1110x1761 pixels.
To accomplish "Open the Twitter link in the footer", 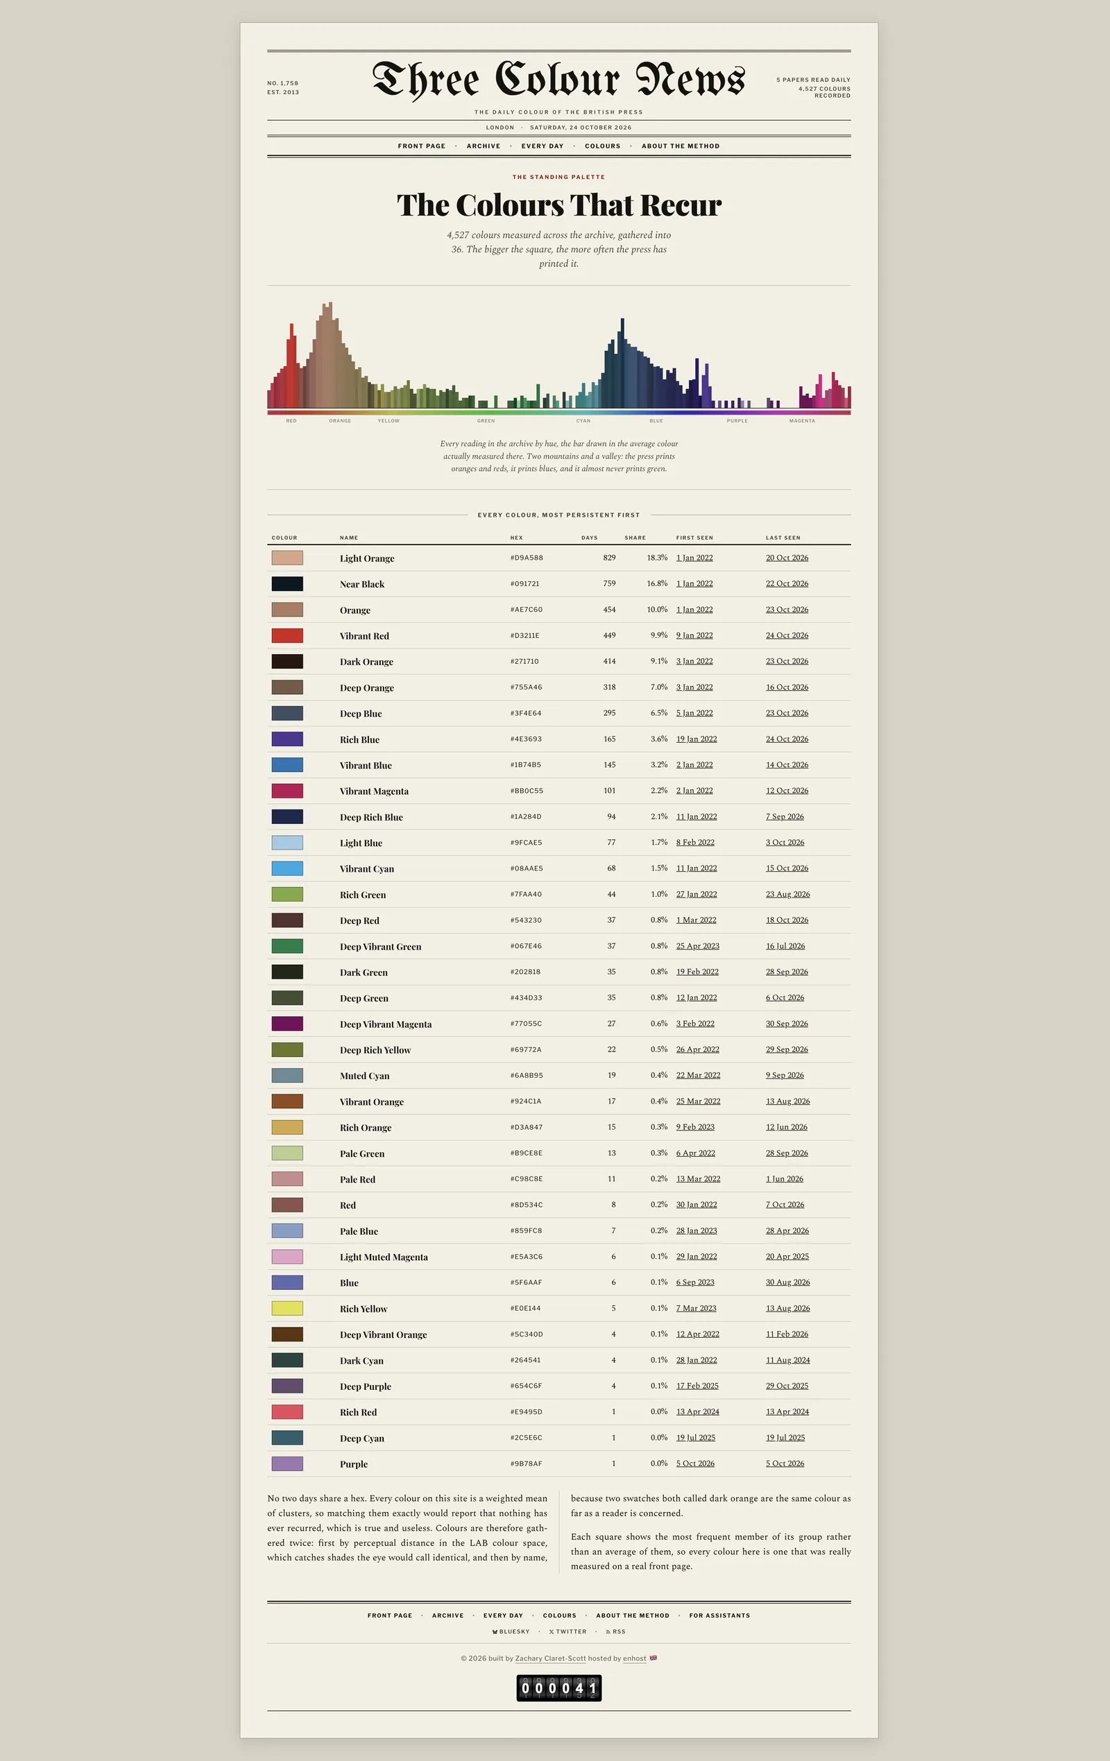I will click(x=567, y=1631).
